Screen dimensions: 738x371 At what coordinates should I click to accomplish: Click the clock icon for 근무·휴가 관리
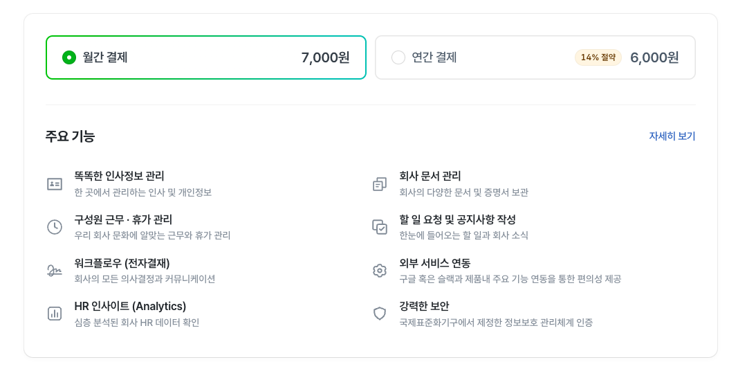55,227
